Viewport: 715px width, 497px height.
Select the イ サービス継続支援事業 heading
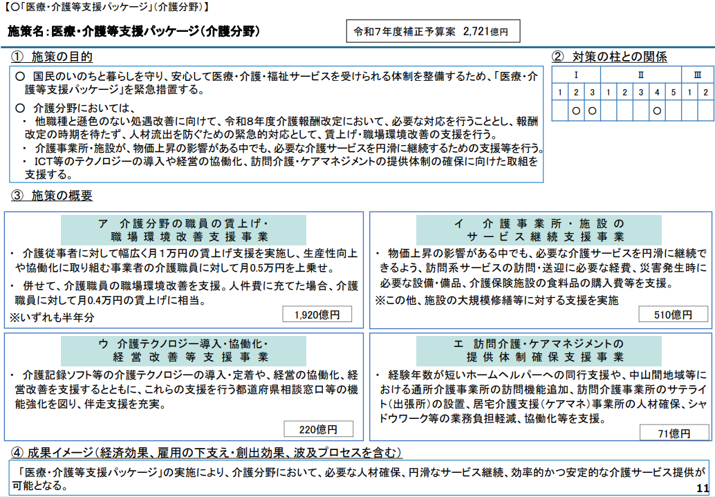tap(539, 229)
